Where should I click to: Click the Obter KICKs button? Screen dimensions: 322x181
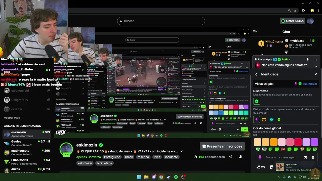point(292,21)
